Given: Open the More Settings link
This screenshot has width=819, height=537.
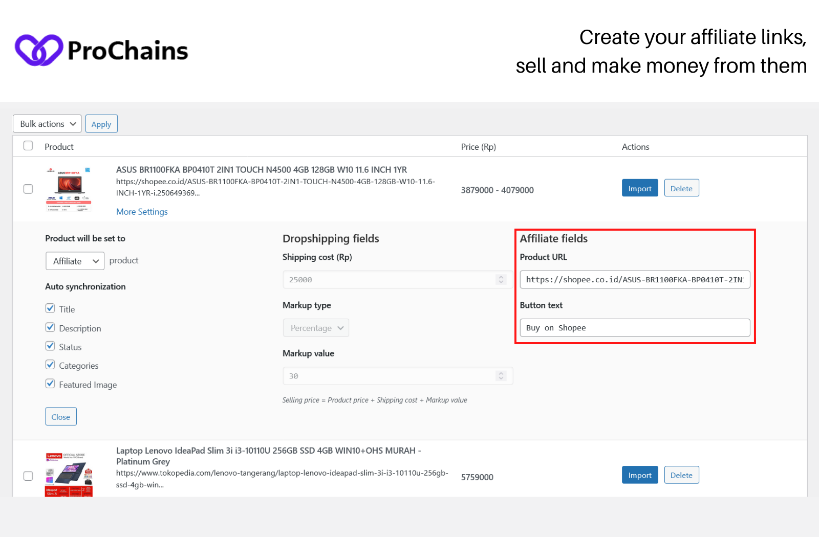Looking at the screenshot, I should [x=142, y=212].
